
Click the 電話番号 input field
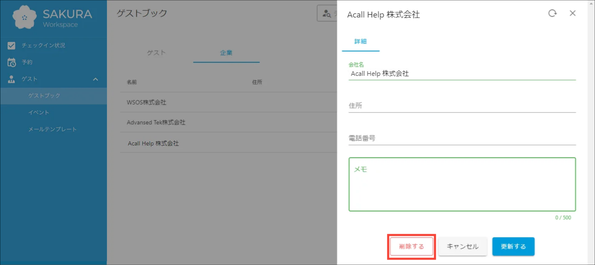pos(462,138)
